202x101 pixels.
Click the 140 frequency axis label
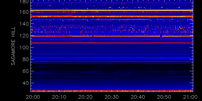[x=24, y=24]
